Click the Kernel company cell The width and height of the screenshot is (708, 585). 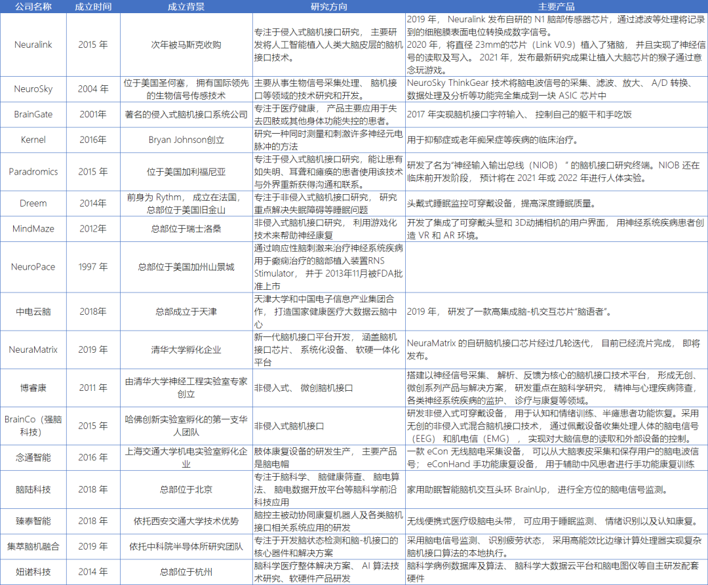[33, 140]
